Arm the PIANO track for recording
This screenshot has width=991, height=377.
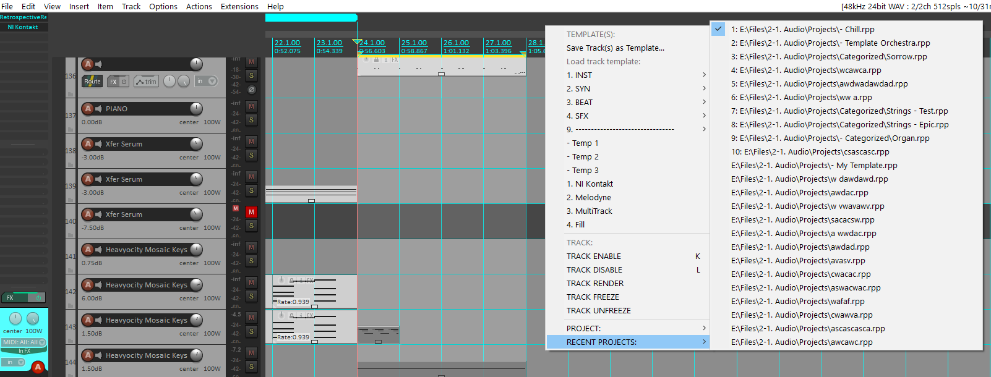pyautogui.click(x=88, y=109)
